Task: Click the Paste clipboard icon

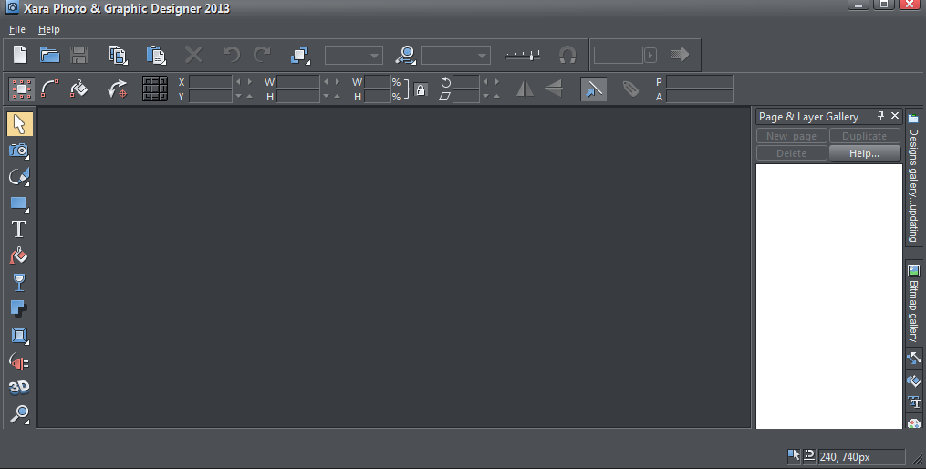Action: (156, 55)
